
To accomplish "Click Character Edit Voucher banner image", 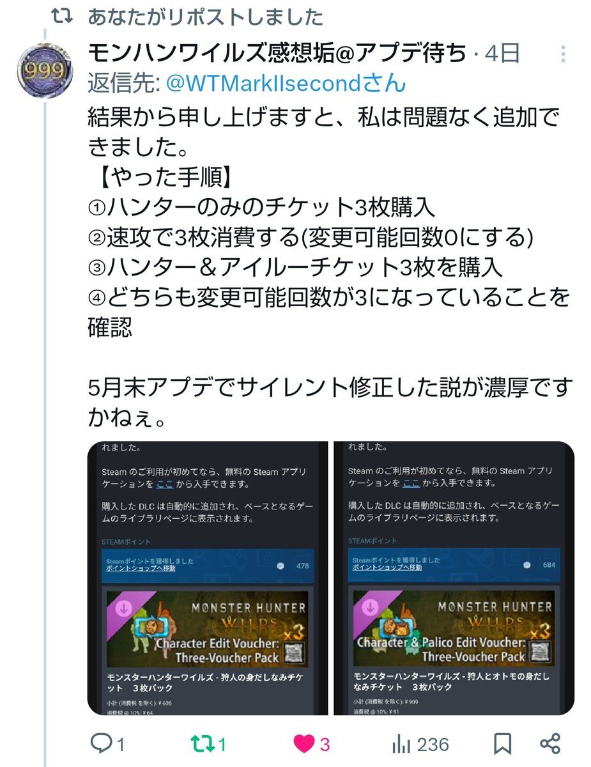I will [x=207, y=629].
